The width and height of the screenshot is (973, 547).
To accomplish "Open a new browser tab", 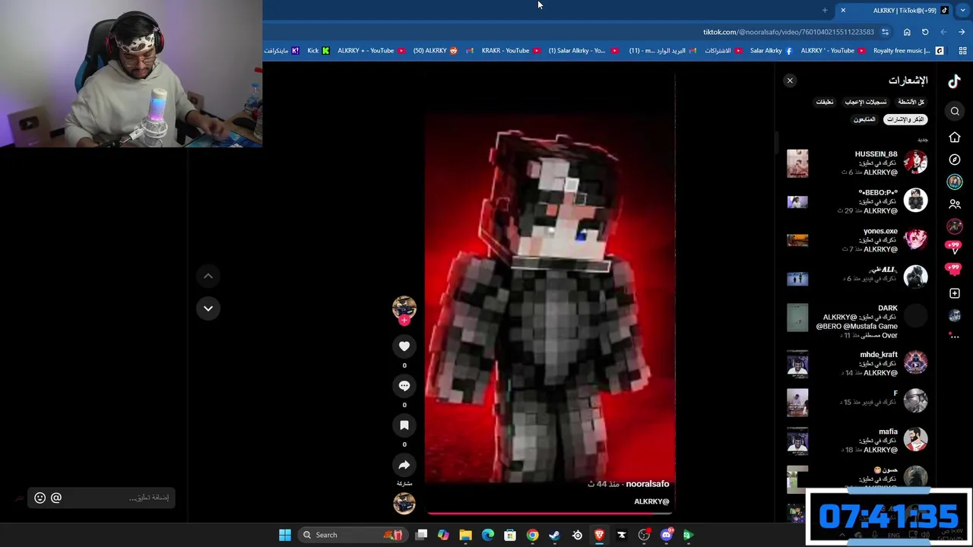I will 825,10.
